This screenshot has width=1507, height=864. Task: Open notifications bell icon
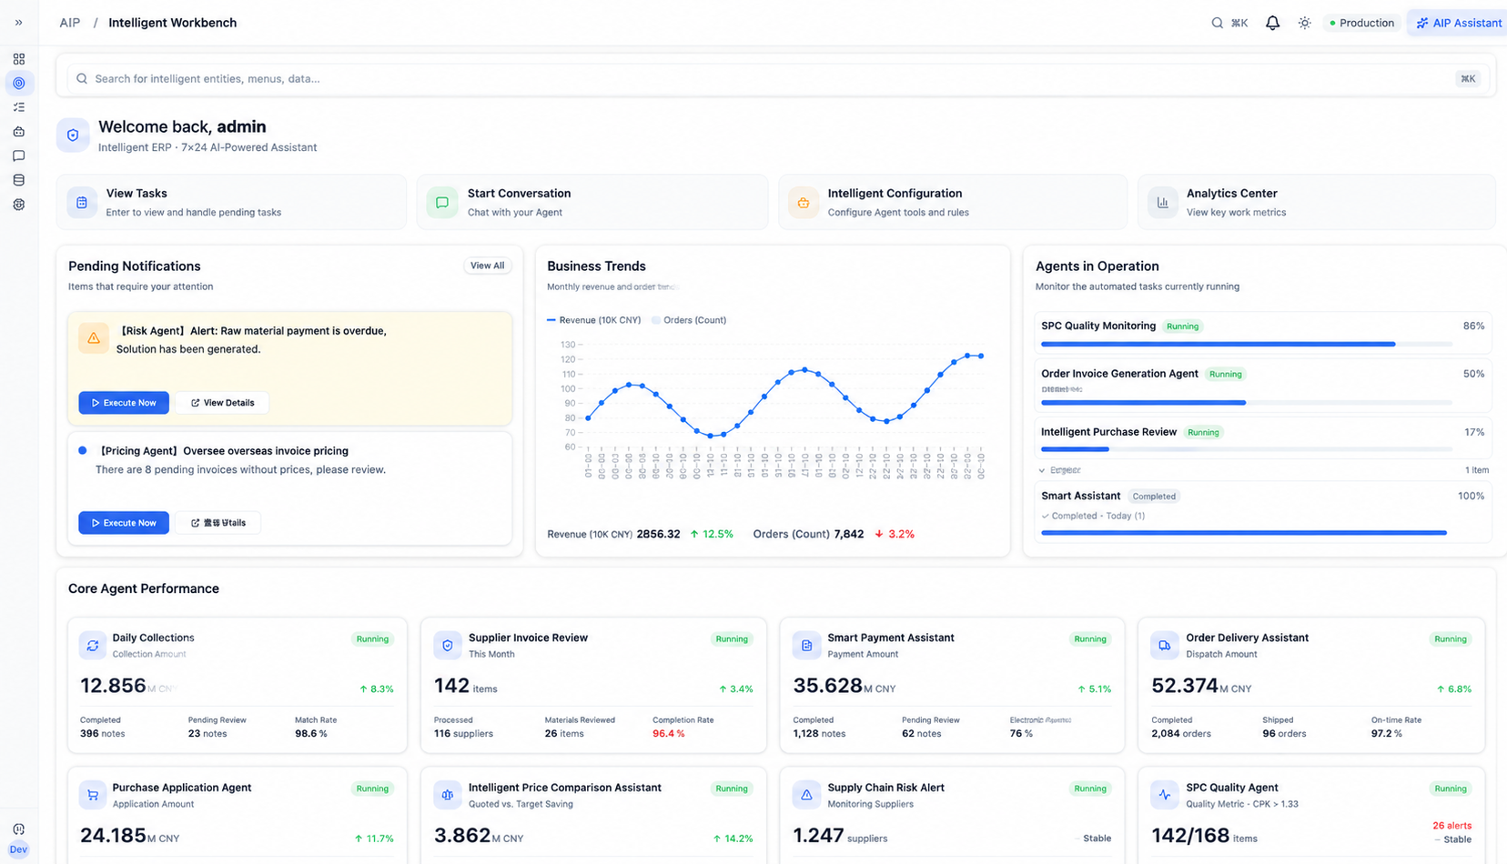(x=1272, y=23)
